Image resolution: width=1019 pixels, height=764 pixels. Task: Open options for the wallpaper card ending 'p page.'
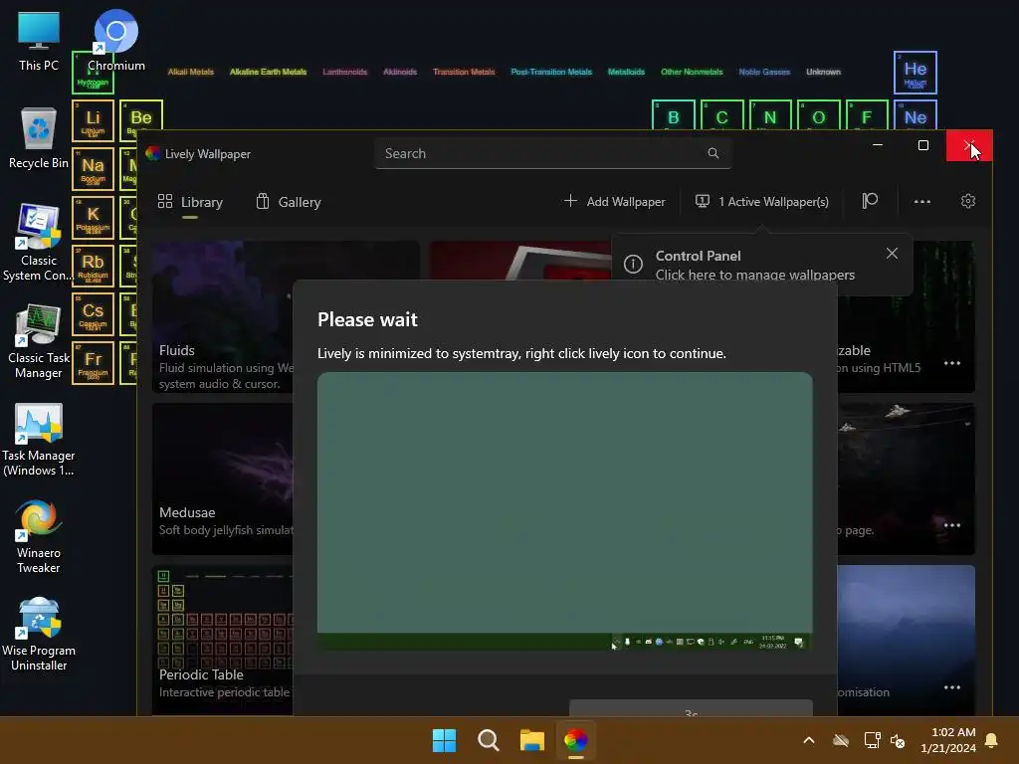pyautogui.click(x=952, y=525)
